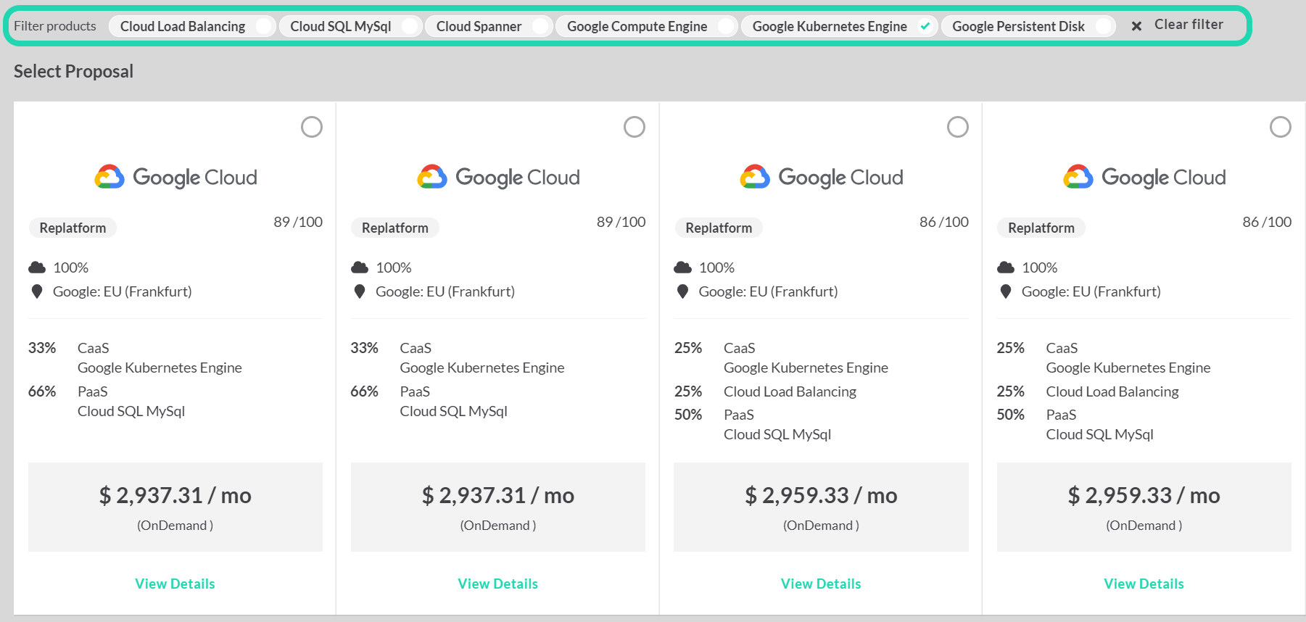
Task: Click the $2,959.33 / mo price in the third card
Action: coord(821,495)
